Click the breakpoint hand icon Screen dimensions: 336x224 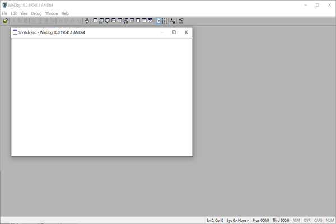point(87,21)
